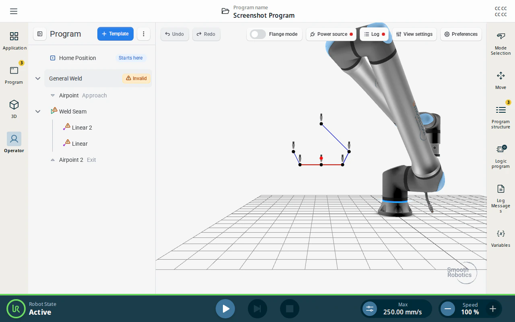
Task: Open the Logic program panel
Action: tap(501, 157)
